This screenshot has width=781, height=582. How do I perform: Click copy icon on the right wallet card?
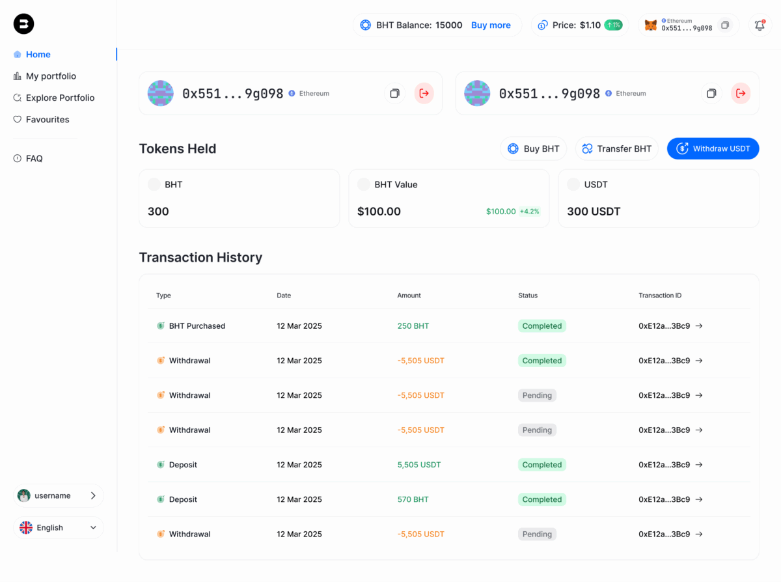(711, 94)
